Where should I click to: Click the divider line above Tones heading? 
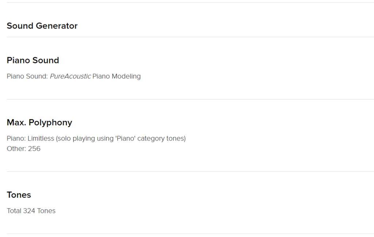click(x=190, y=171)
